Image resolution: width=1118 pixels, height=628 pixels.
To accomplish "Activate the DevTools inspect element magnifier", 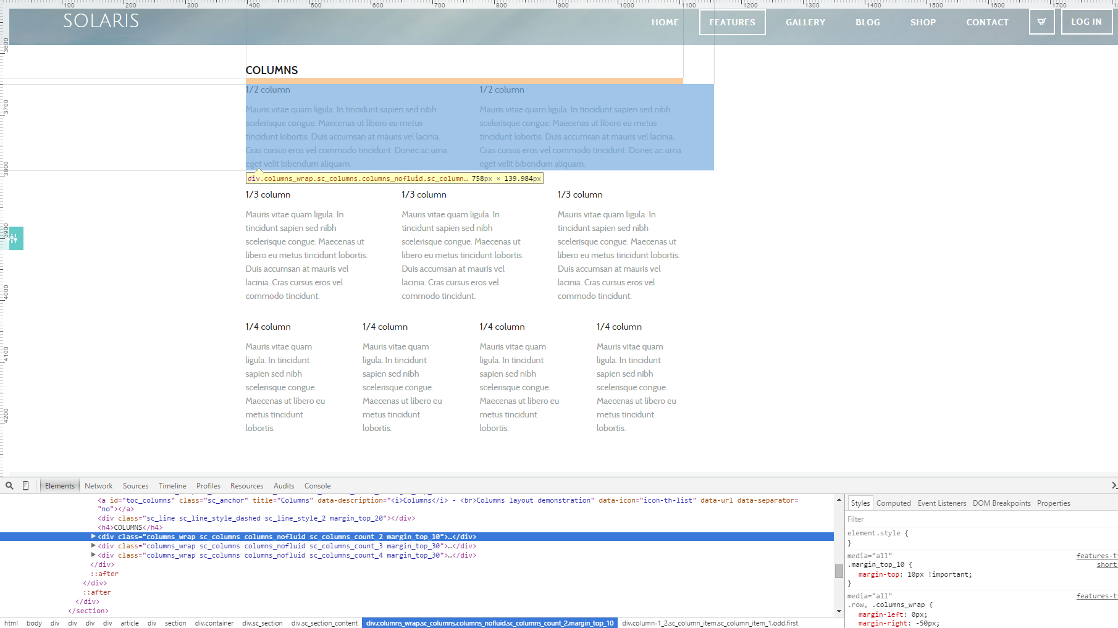I will pyautogui.click(x=9, y=486).
